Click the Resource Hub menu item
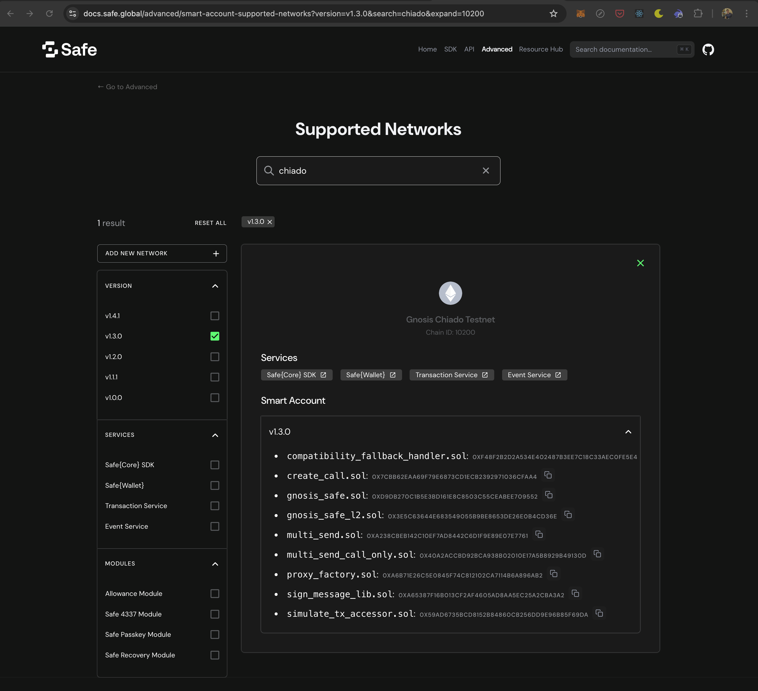The height and width of the screenshot is (691, 758). click(x=541, y=49)
